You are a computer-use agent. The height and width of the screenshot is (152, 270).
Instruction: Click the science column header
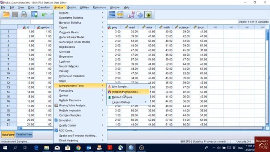tap(182, 27)
